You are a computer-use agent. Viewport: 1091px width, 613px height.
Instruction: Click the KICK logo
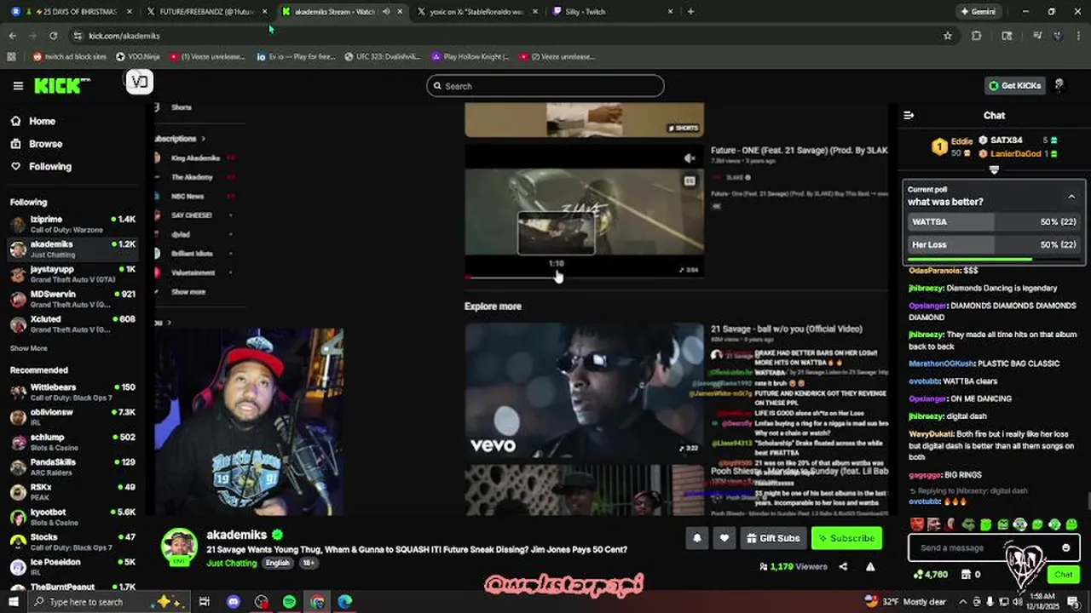tap(61, 85)
